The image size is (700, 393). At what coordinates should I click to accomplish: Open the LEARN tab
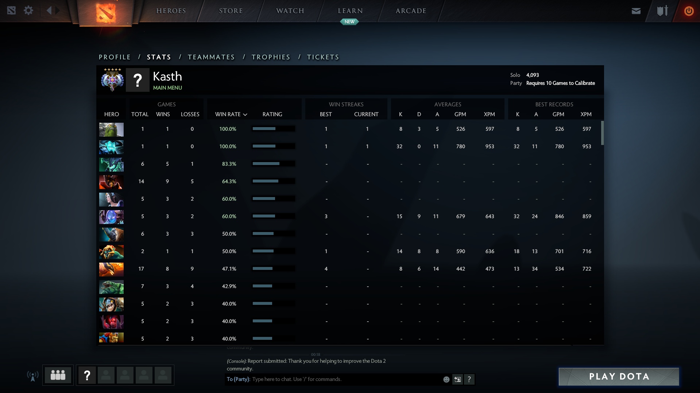350,11
